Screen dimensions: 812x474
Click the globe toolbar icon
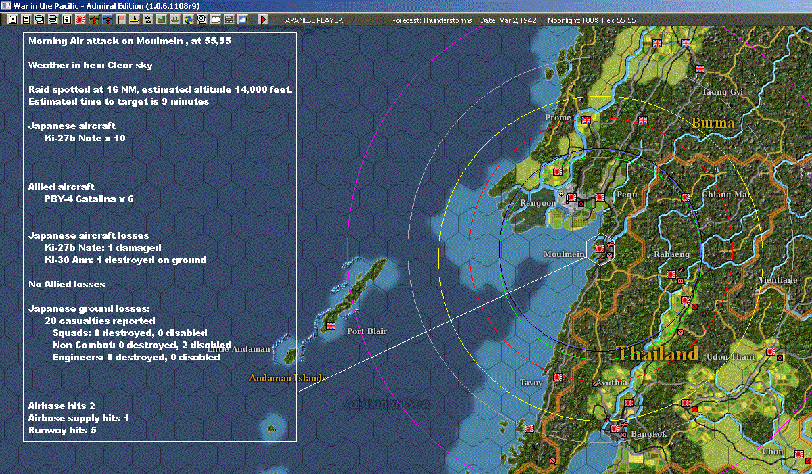188,20
